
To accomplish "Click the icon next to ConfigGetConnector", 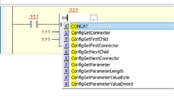I will [66, 33].
